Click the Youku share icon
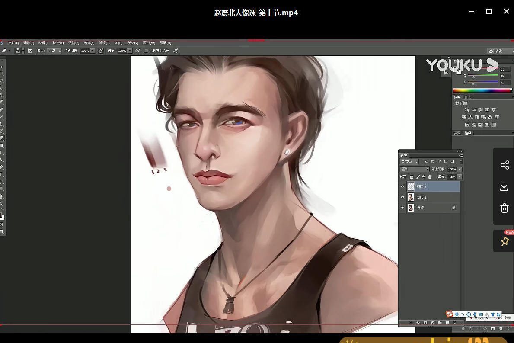This screenshot has height=343, width=514. point(504,165)
